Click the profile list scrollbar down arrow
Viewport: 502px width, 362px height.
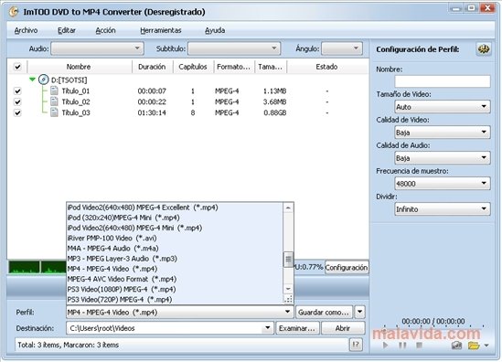(x=288, y=289)
